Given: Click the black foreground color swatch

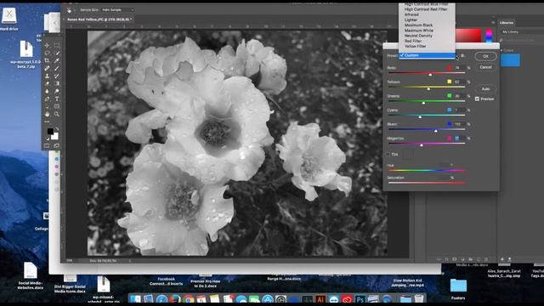Looking at the screenshot, I should point(50,131).
